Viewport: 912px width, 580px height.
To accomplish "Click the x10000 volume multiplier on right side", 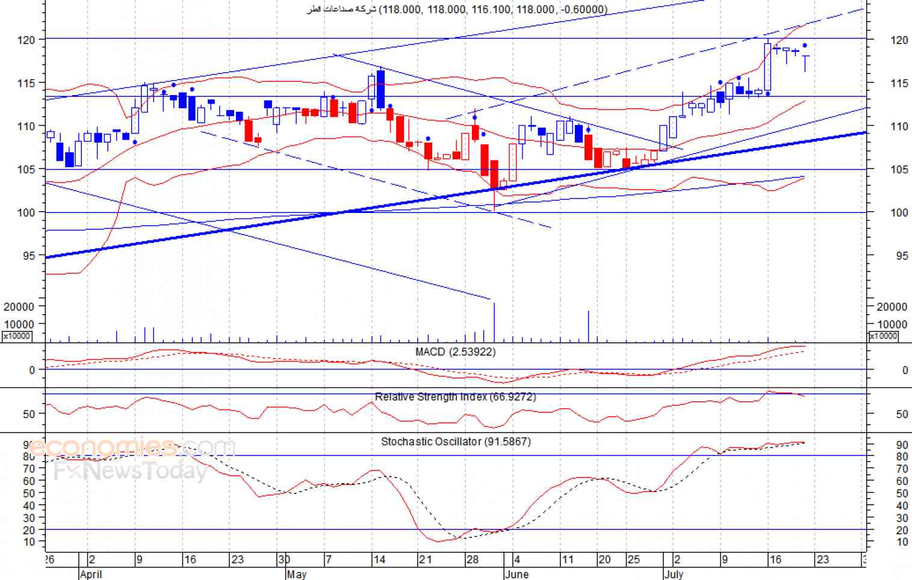I will coord(883,336).
